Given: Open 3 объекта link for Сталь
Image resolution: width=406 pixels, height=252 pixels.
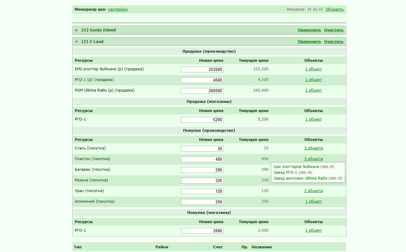Looking at the screenshot, I should (x=313, y=148).
